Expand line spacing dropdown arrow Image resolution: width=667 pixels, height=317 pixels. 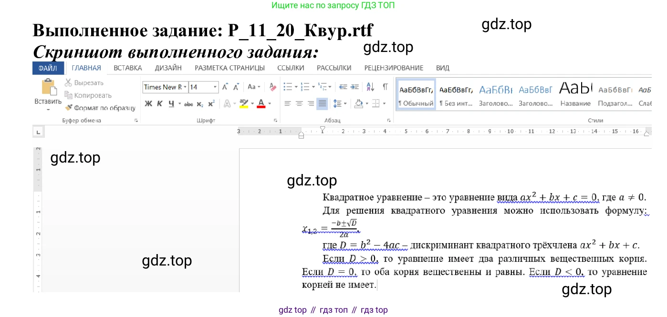(344, 103)
